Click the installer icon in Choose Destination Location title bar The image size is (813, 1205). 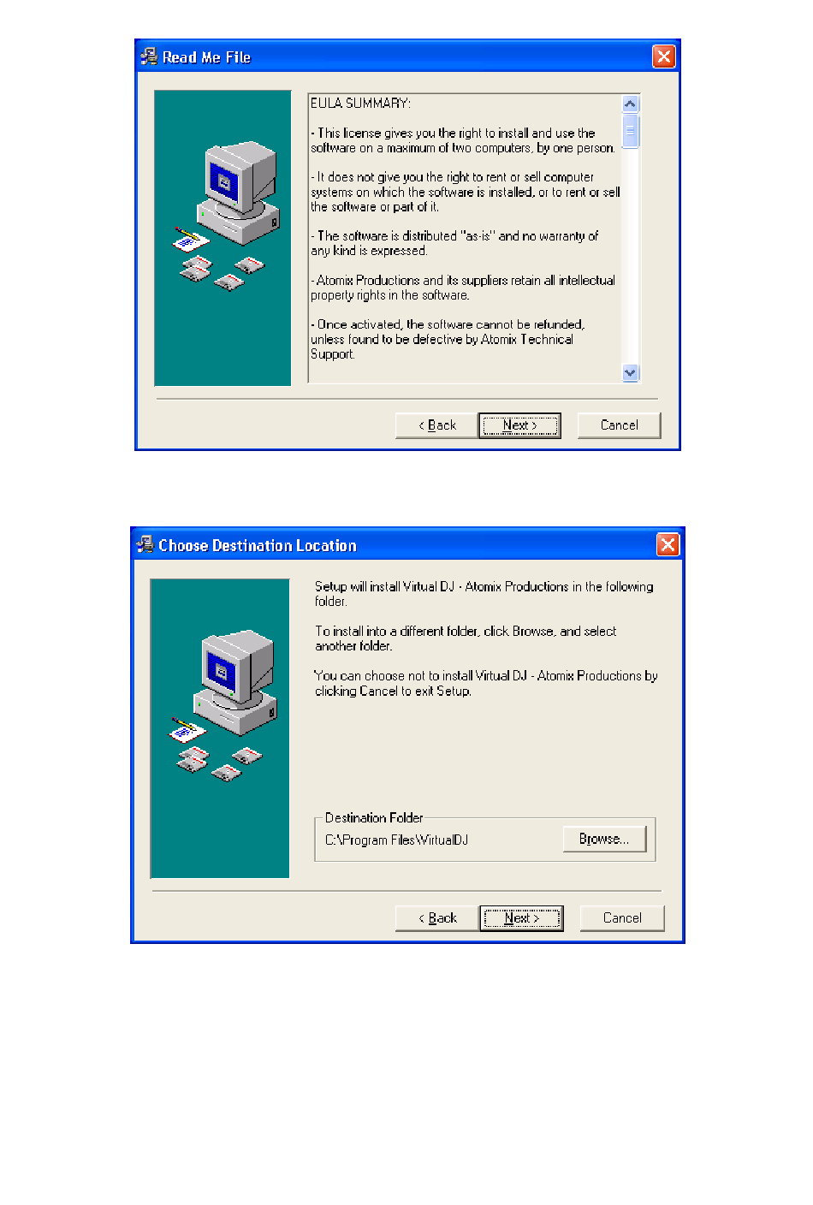[x=145, y=544]
